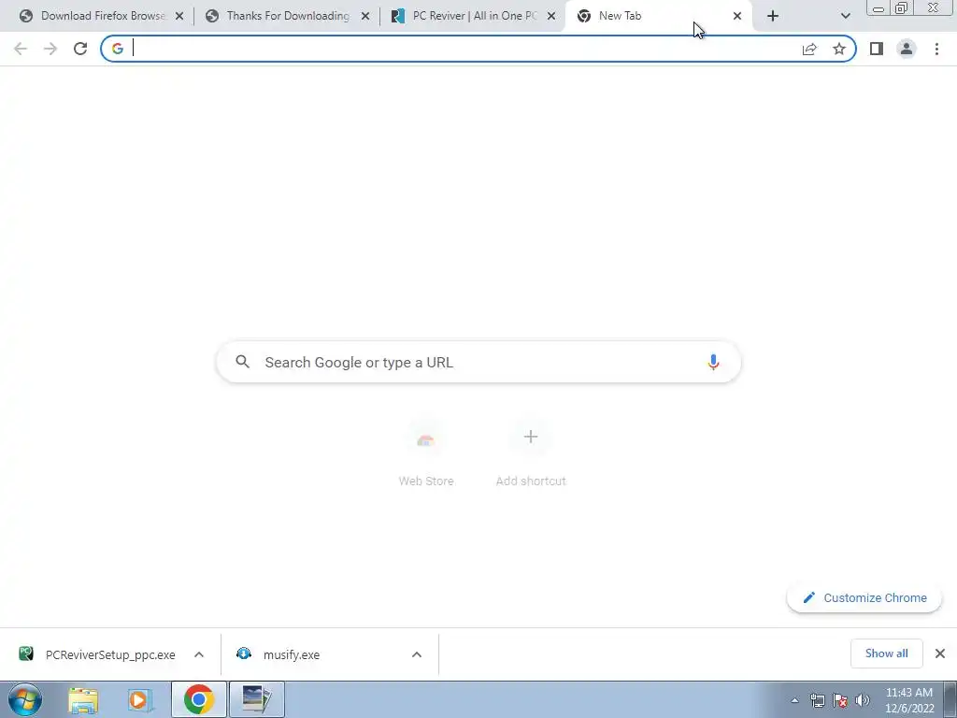
Task: Click Search Google or type a URL box
Action: (478, 362)
